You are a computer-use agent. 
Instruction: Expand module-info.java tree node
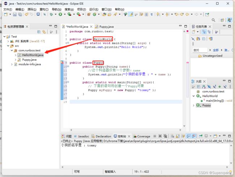click(x=12, y=64)
